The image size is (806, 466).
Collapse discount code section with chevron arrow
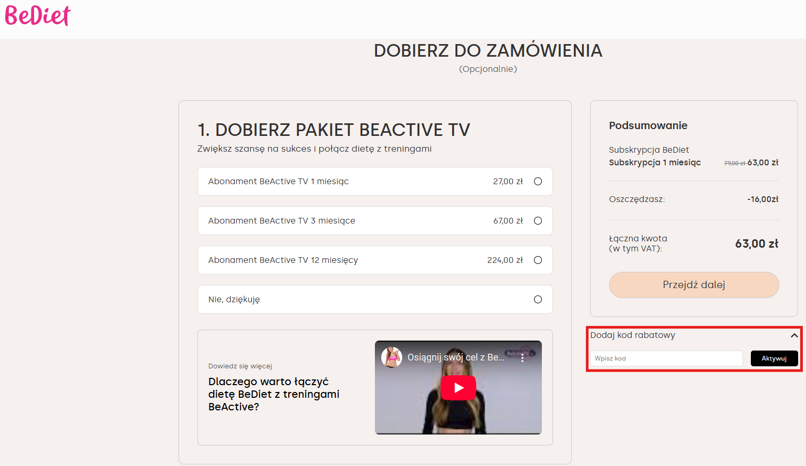(x=794, y=335)
